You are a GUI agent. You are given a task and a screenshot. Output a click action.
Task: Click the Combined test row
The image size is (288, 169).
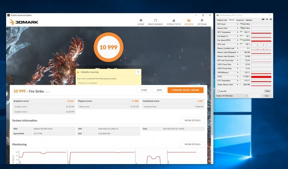point(173,107)
